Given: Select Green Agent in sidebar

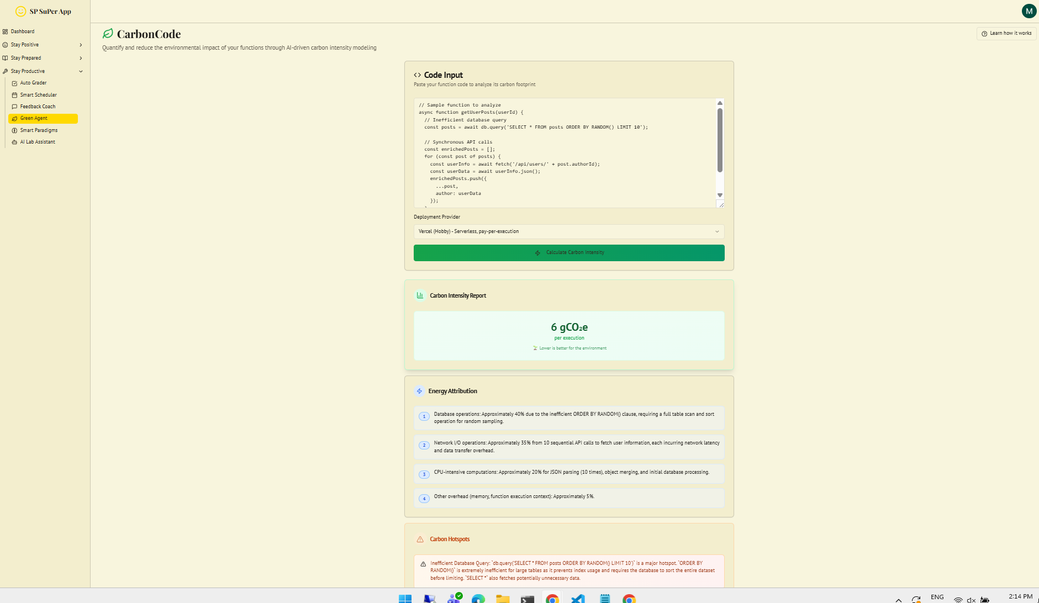Looking at the screenshot, I should coord(43,118).
